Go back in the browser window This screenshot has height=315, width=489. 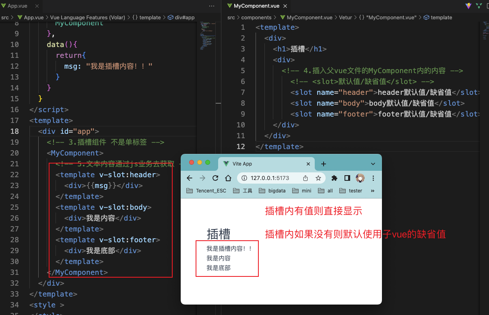pos(190,178)
